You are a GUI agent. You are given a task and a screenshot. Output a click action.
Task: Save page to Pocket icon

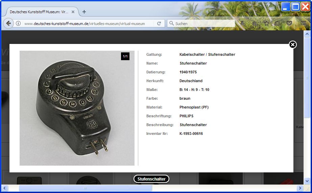point(289,23)
